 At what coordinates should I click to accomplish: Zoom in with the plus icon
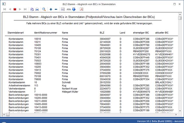(51, 9)
